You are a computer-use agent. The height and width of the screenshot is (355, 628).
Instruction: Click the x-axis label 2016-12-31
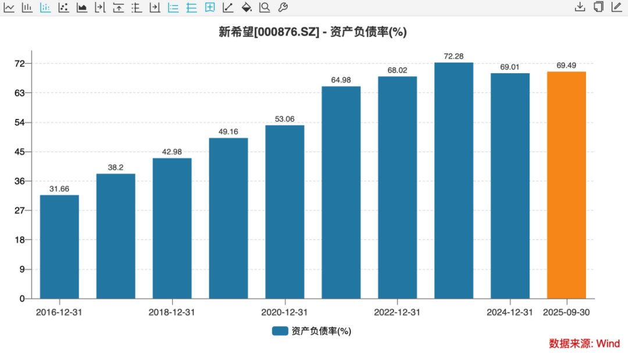coord(59,312)
